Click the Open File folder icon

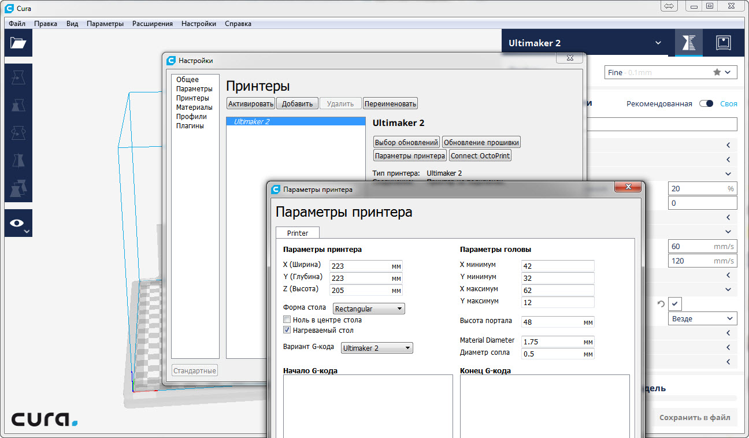(18, 43)
